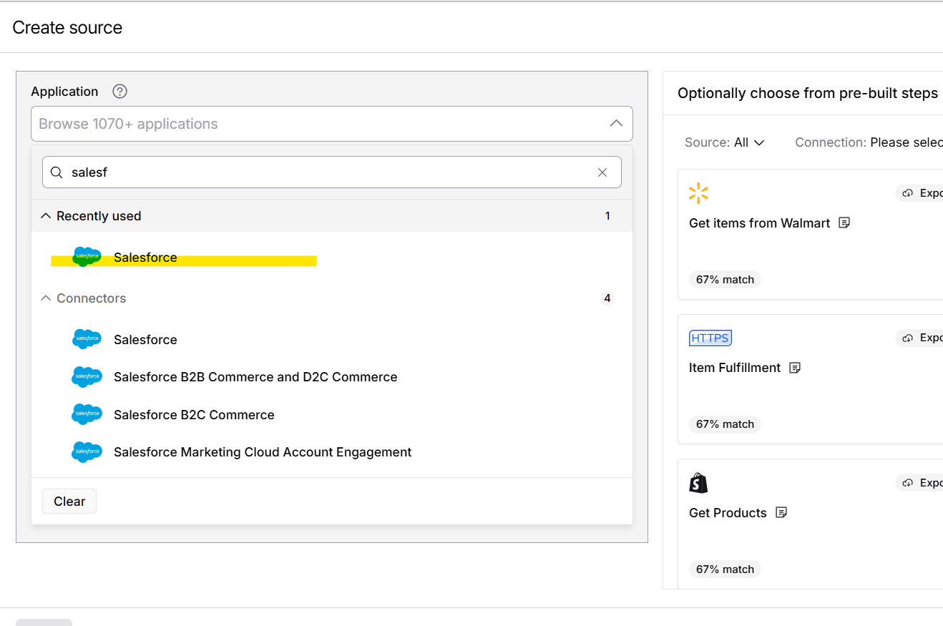The height and width of the screenshot is (626, 943).
Task: Open the Get items from Walmart step
Action: 760,222
